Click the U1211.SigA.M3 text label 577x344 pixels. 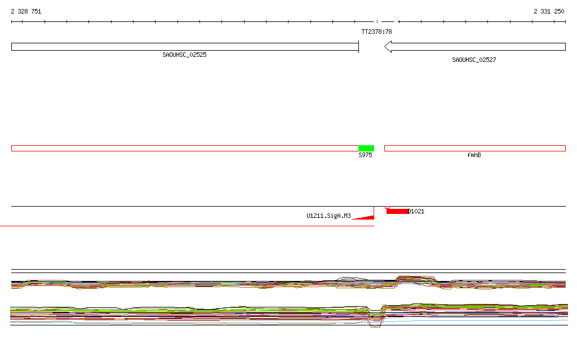pos(329,216)
